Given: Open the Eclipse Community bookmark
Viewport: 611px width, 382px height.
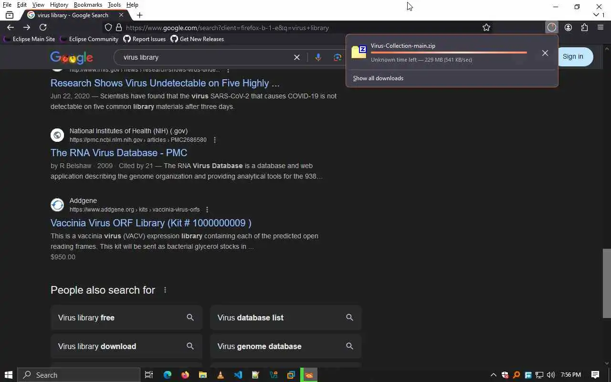Looking at the screenshot, I should [x=89, y=39].
